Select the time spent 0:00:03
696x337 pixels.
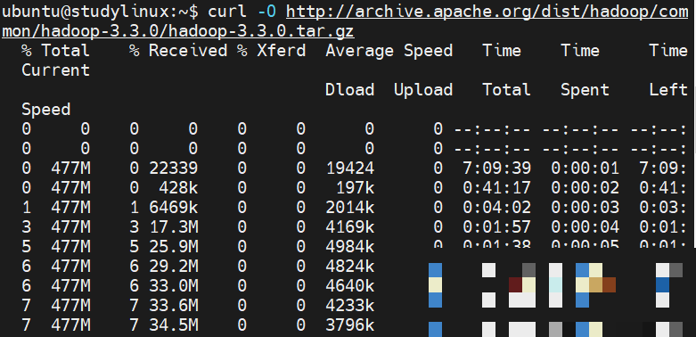585,208
